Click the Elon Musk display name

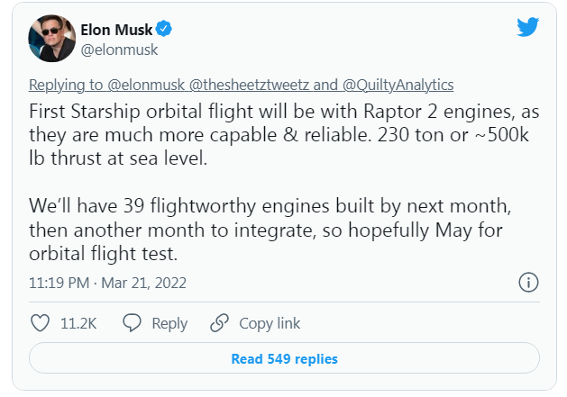point(118,31)
